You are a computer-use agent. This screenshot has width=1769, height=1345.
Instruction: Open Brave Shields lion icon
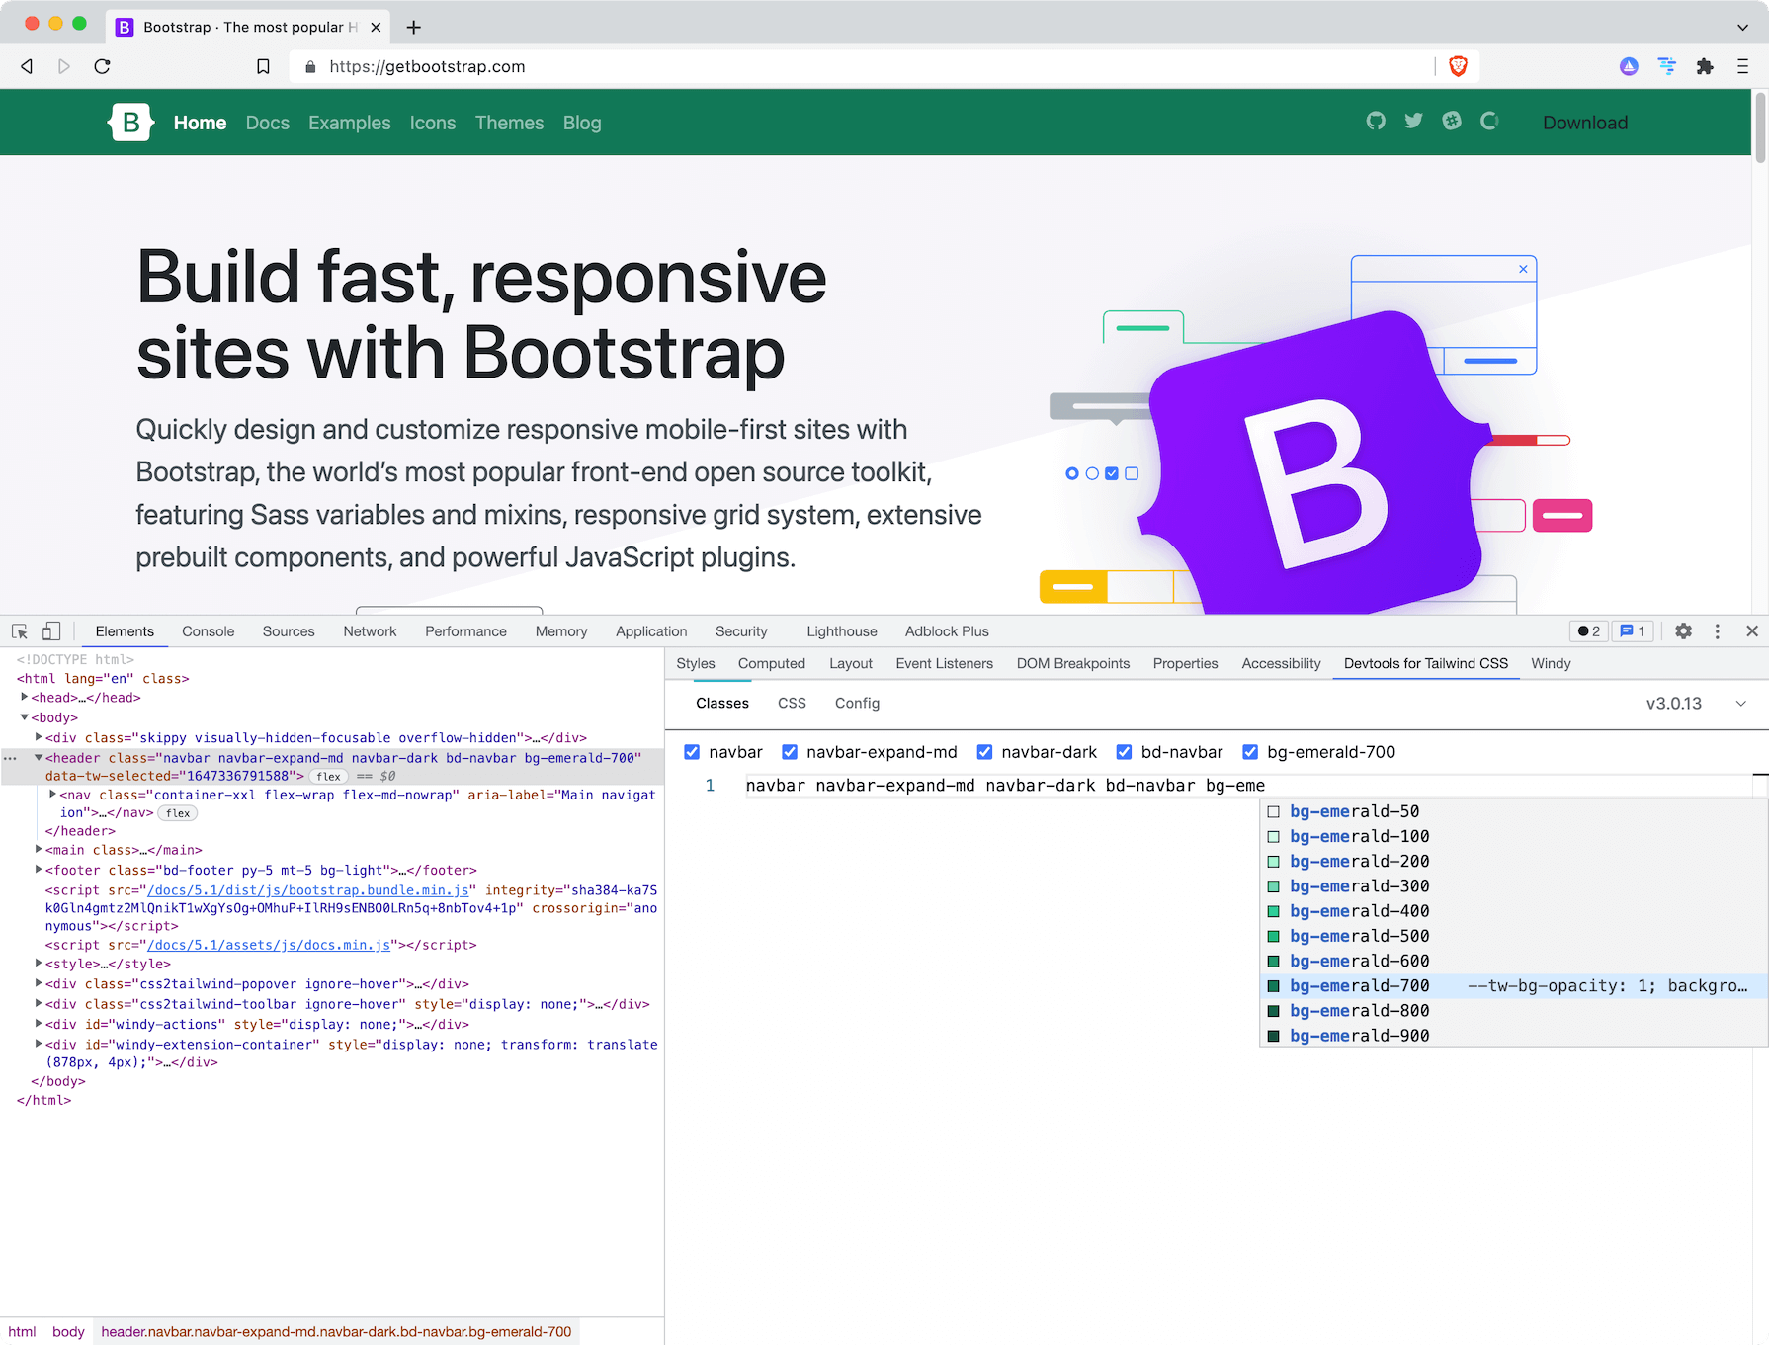[1458, 66]
